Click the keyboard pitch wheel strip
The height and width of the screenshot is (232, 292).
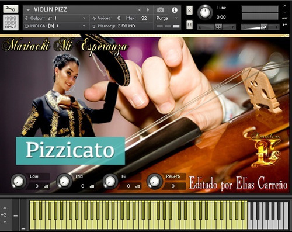(x=16, y=214)
